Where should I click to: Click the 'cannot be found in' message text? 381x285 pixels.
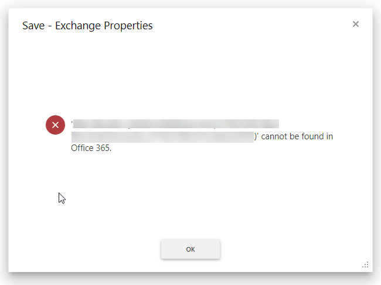pos(297,136)
